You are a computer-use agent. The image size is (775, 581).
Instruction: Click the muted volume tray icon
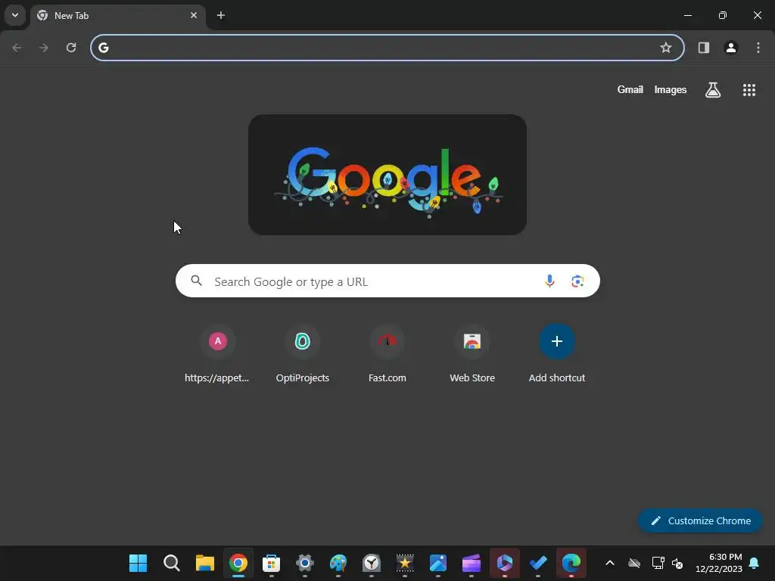point(677,563)
